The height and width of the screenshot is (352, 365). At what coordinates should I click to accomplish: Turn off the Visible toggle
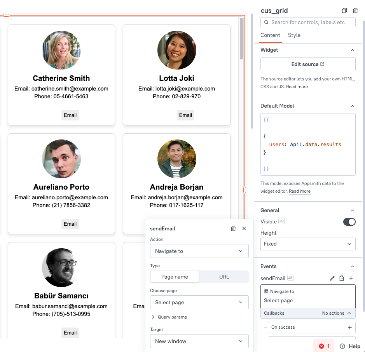349,221
